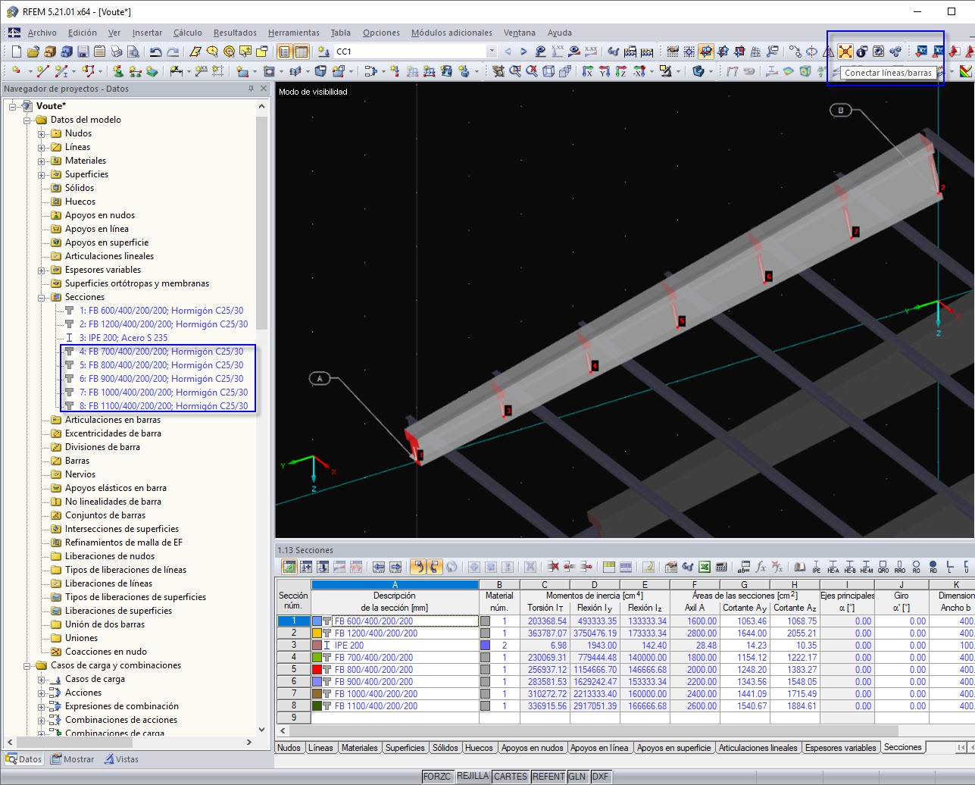Screen dimensions: 975x785
Task: Click the Undo arrow in the toolbar
Action: [155, 52]
